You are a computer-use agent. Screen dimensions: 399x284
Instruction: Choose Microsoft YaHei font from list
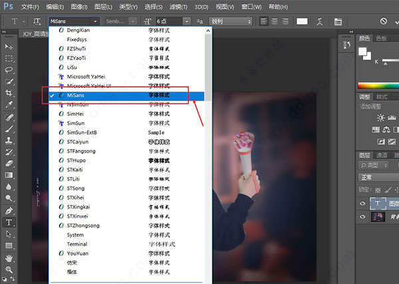click(x=126, y=77)
